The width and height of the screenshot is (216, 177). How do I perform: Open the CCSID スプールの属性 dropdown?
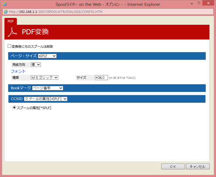[46, 99]
